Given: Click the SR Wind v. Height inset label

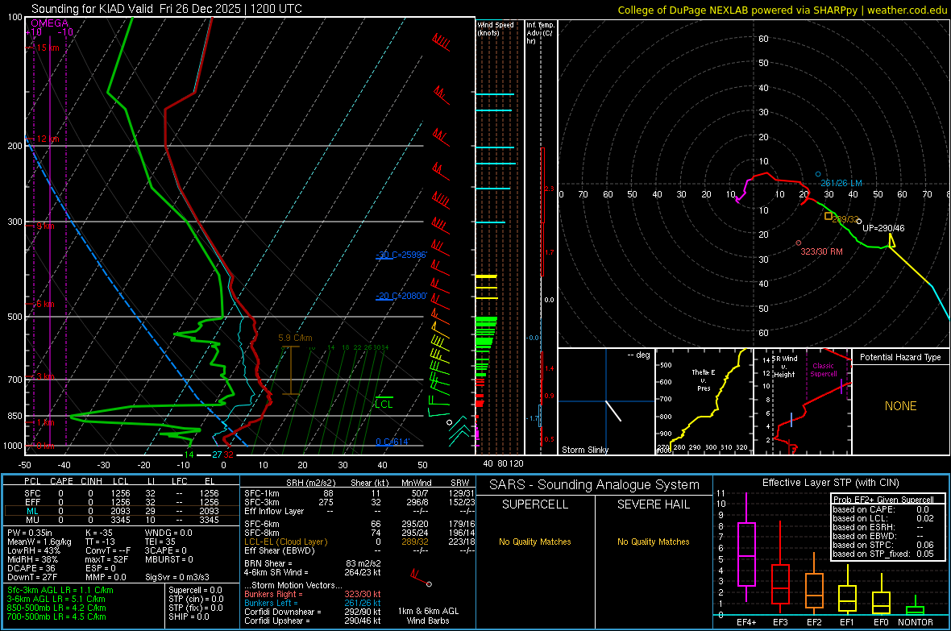Looking at the screenshot, I should [x=784, y=367].
